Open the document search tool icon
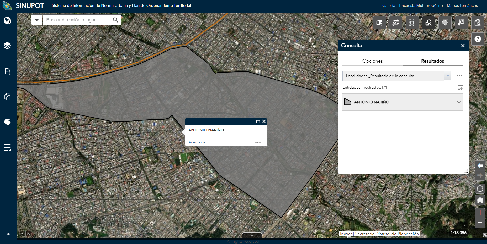 point(478,23)
